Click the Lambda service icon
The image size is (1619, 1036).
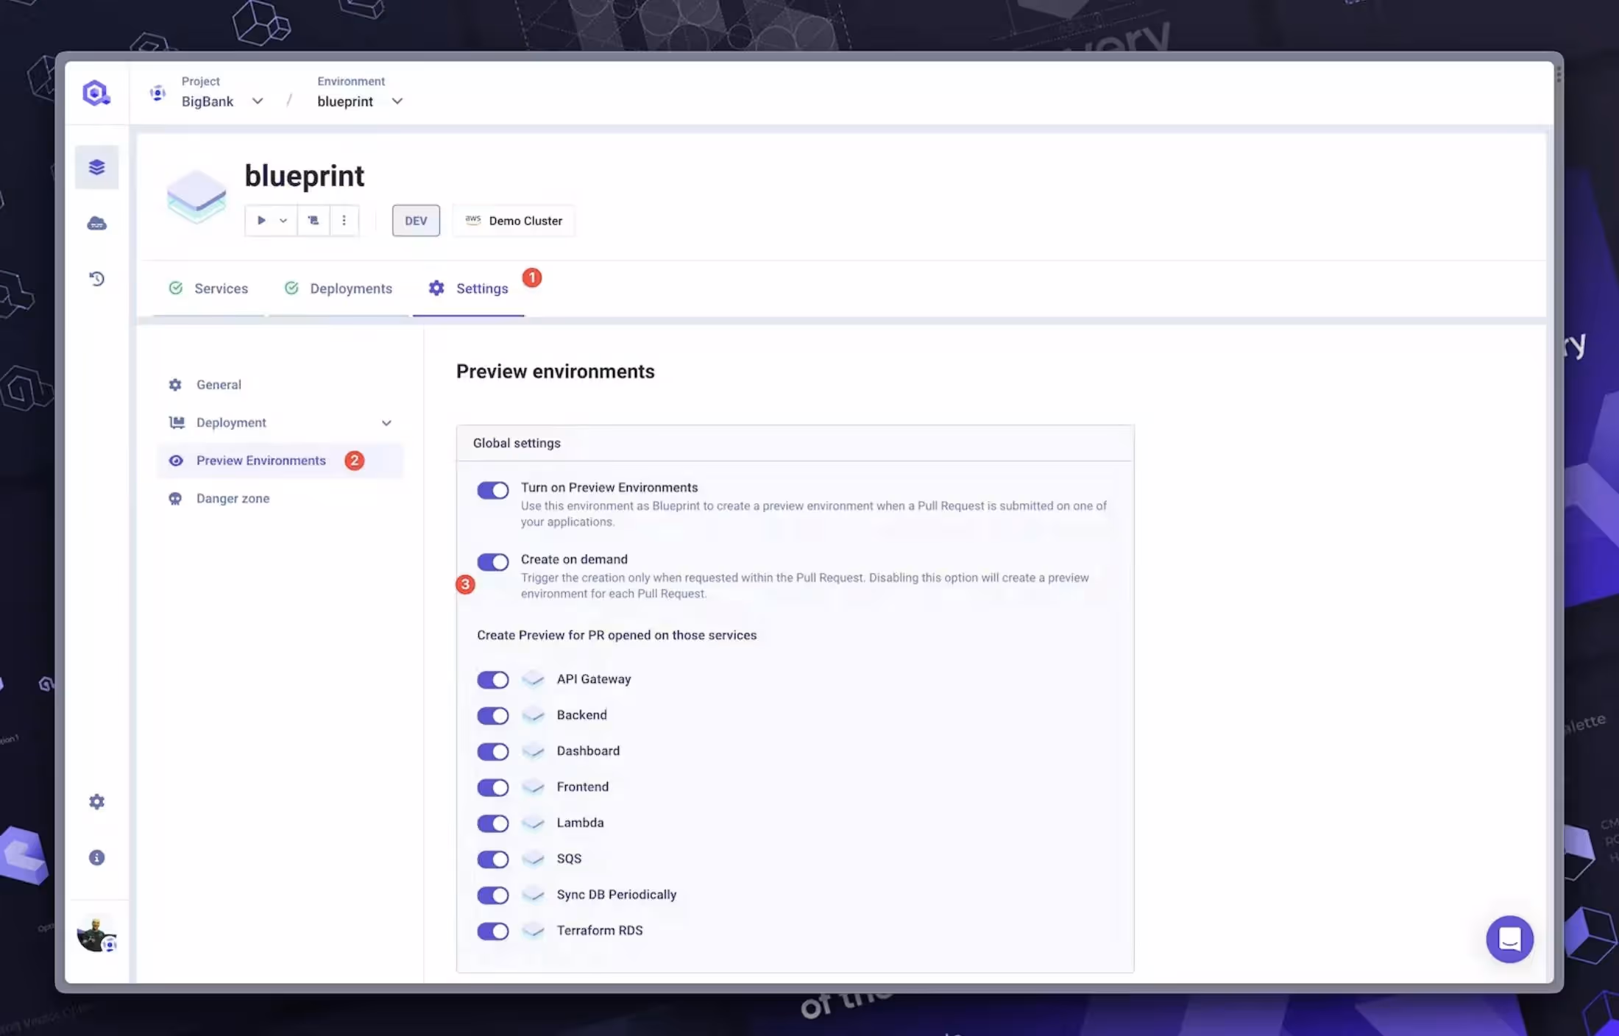click(x=533, y=823)
